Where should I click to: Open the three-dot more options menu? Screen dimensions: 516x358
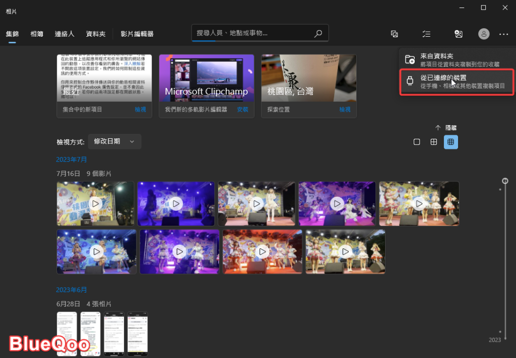click(x=503, y=34)
